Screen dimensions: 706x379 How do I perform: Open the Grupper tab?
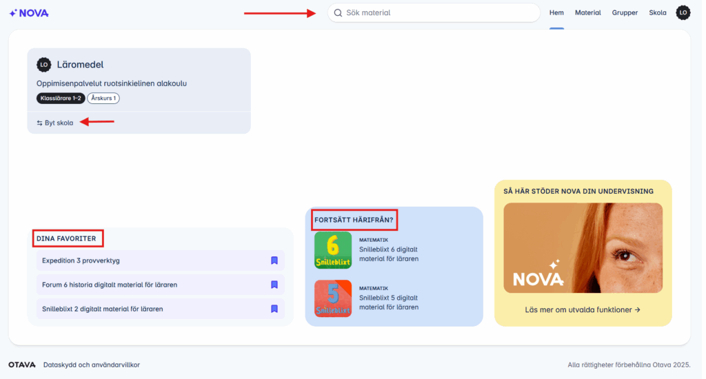point(625,12)
